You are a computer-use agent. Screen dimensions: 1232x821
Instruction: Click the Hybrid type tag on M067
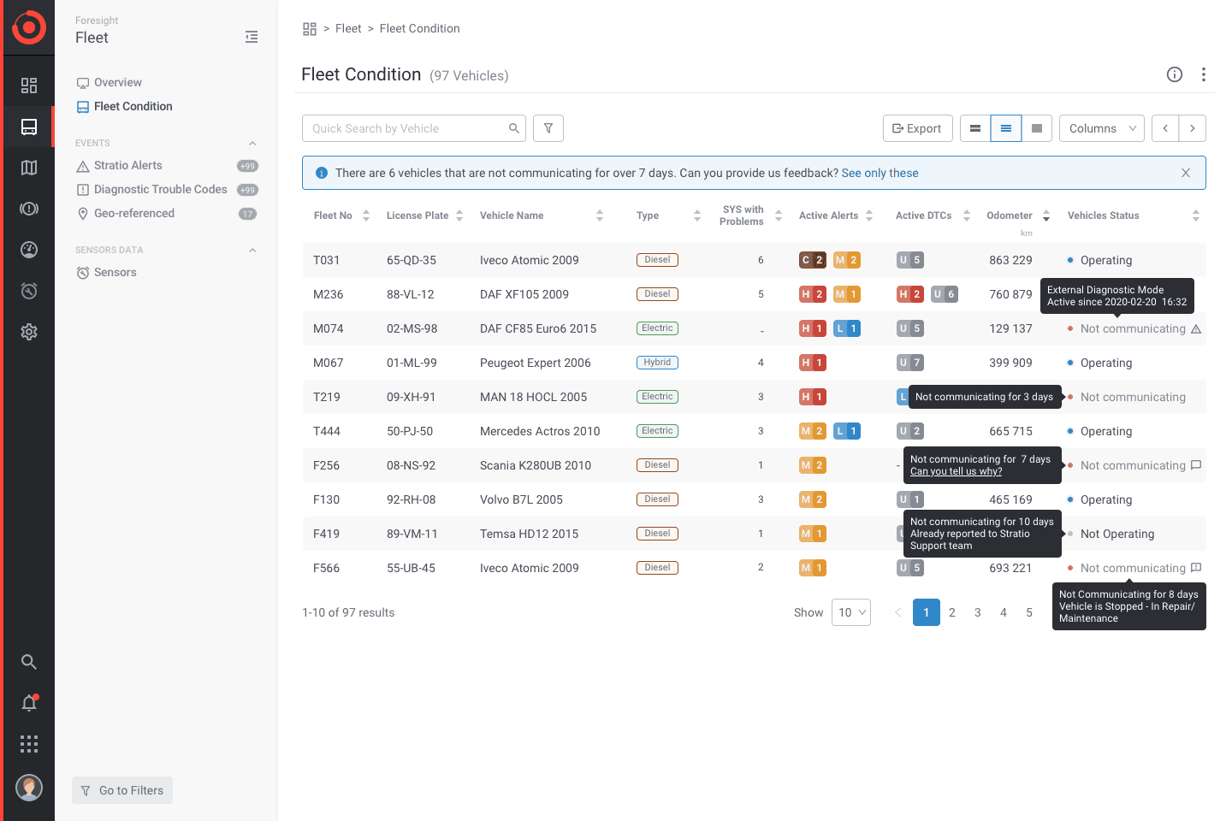click(657, 363)
